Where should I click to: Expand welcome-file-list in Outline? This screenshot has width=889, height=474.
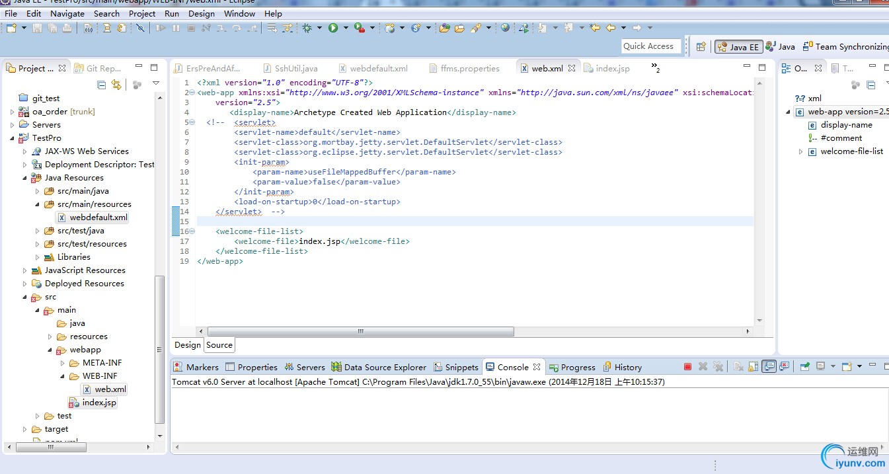click(x=801, y=151)
